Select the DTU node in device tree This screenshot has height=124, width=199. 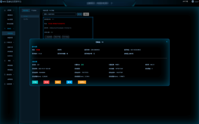(x=26, y=19)
